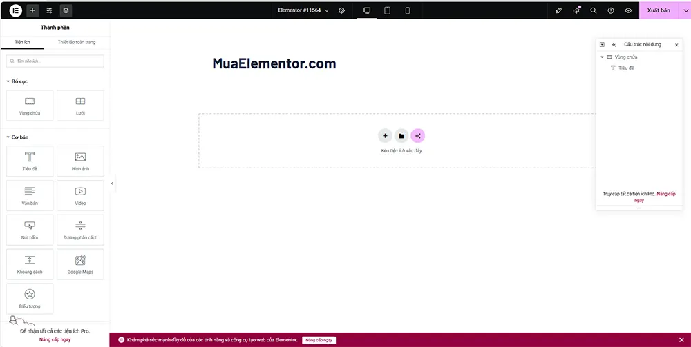The height and width of the screenshot is (347, 691).
Task: Toggle the structure layers icon in top bar
Action: click(x=66, y=10)
